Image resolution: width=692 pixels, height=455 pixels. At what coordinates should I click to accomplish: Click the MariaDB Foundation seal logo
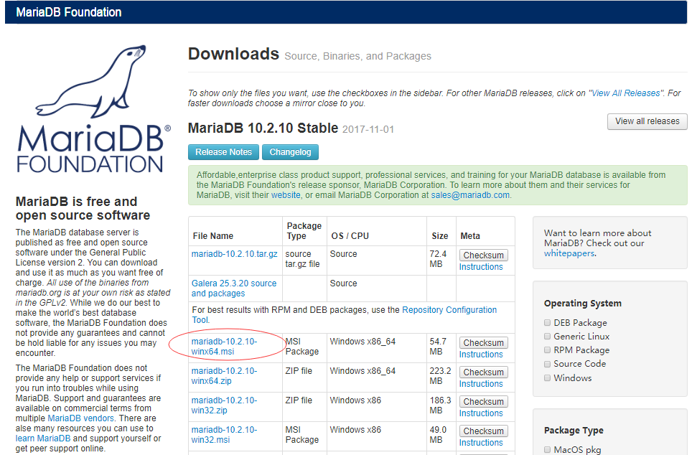pyautogui.click(x=93, y=108)
